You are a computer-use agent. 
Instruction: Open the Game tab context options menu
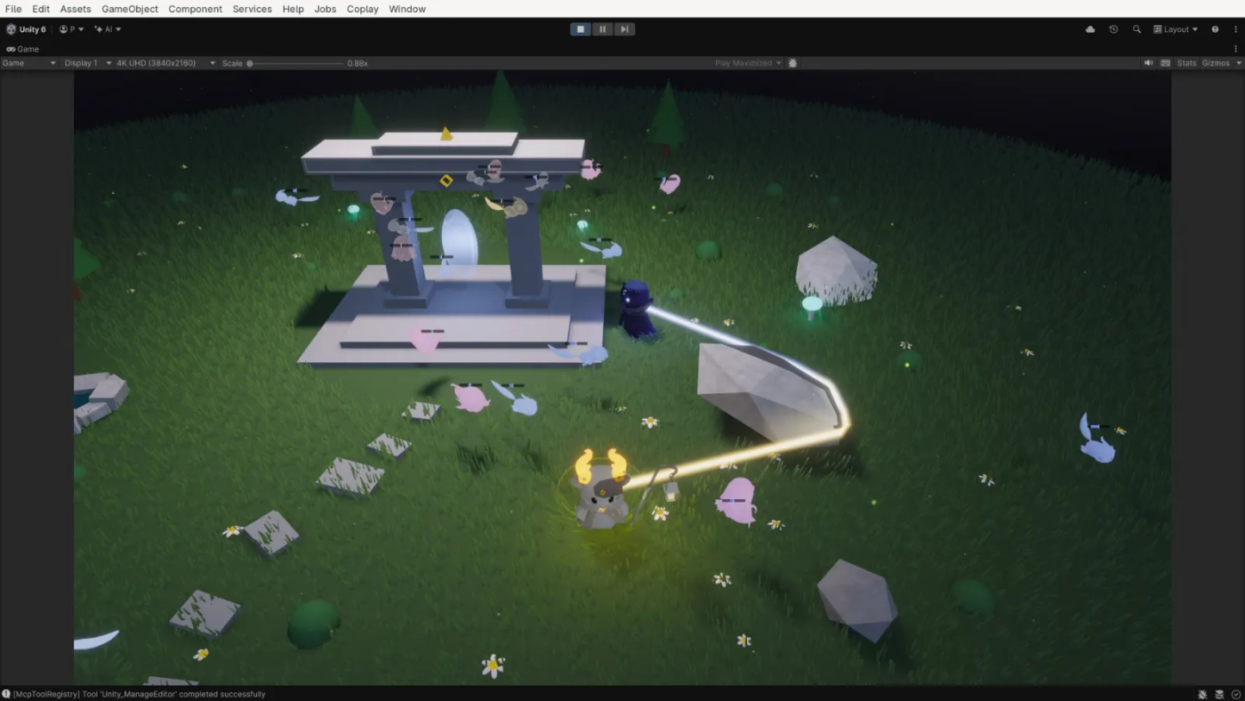tap(1235, 49)
